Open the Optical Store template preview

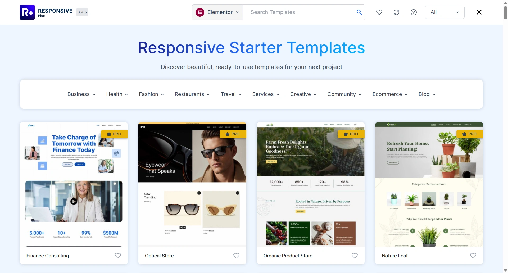[x=192, y=185]
